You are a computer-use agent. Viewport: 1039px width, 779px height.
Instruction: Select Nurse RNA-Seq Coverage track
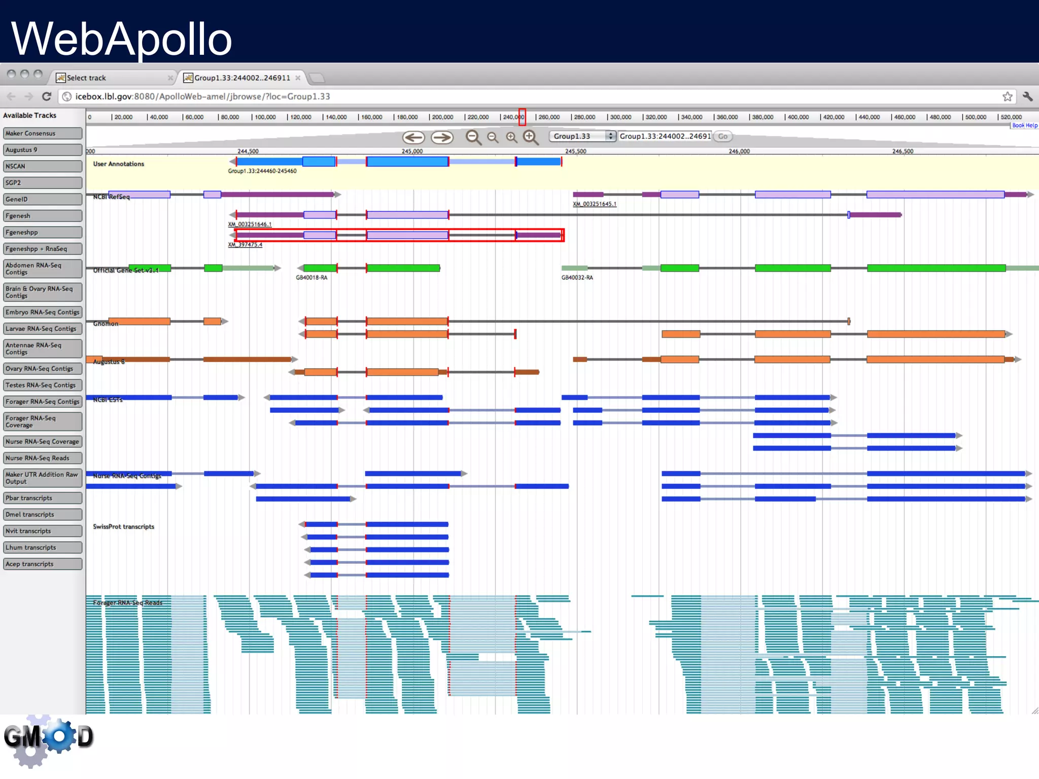[43, 442]
